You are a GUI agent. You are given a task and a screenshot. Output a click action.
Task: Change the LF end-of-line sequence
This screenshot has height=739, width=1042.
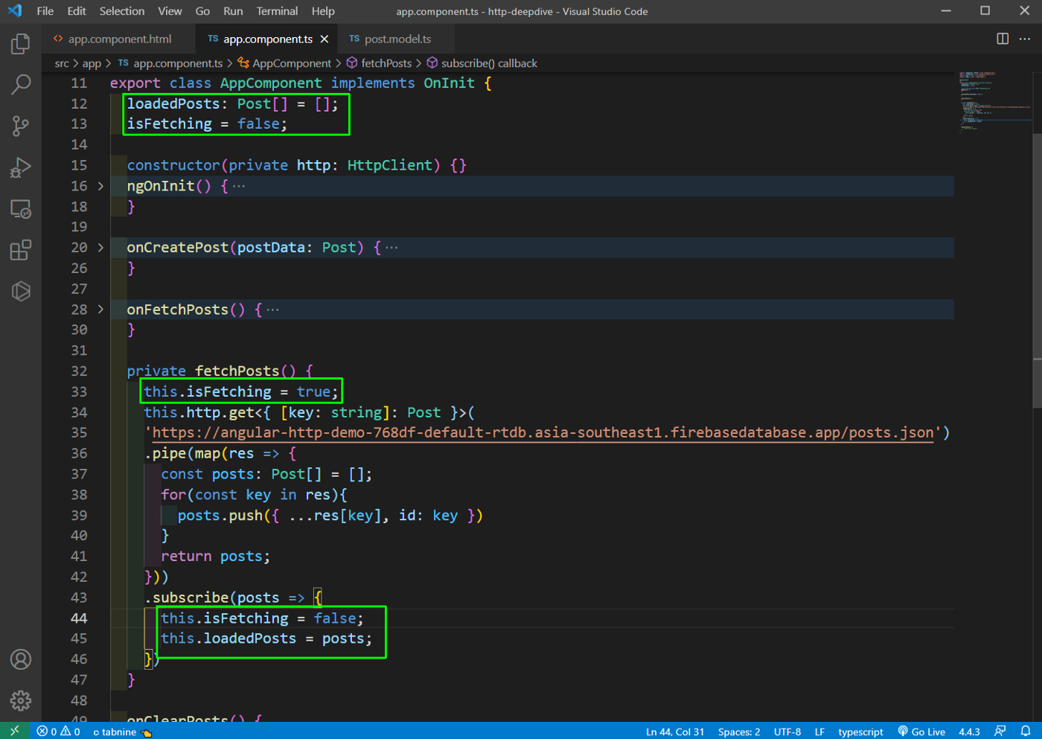(819, 732)
